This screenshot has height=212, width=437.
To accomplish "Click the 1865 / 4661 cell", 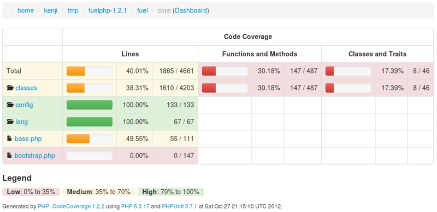I will click(175, 71).
